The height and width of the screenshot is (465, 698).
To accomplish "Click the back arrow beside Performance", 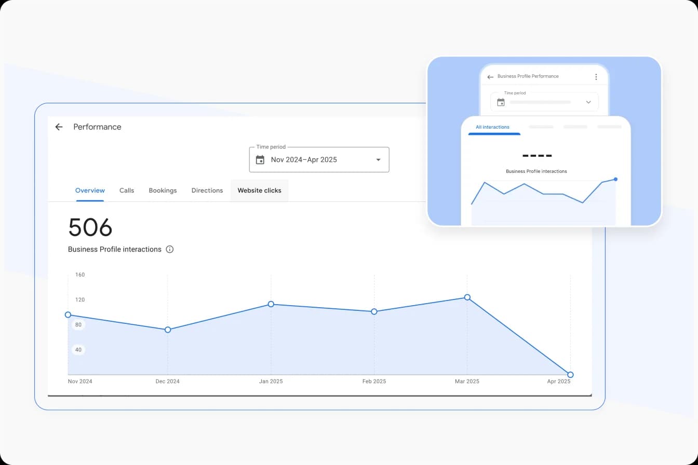I will click(x=59, y=127).
